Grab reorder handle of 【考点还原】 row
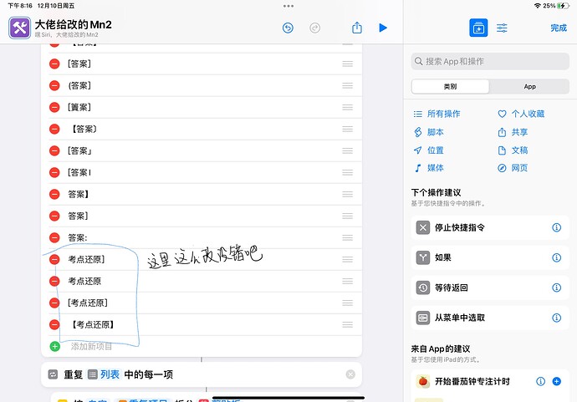The image size is (577, 402). 347,324
